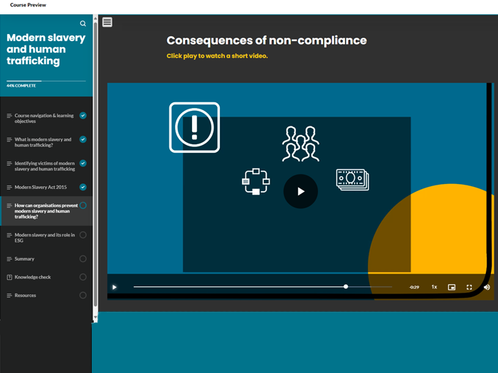
Task: Click the sidebar vertical scrollbar
Action: pyautogui.click(x=95, y=206)
